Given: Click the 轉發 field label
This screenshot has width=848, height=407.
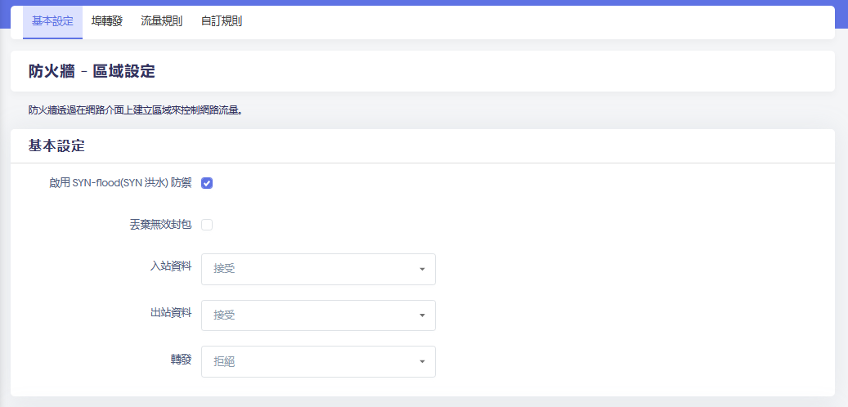Looking at the screenshot, I should [x=181, y=358].
